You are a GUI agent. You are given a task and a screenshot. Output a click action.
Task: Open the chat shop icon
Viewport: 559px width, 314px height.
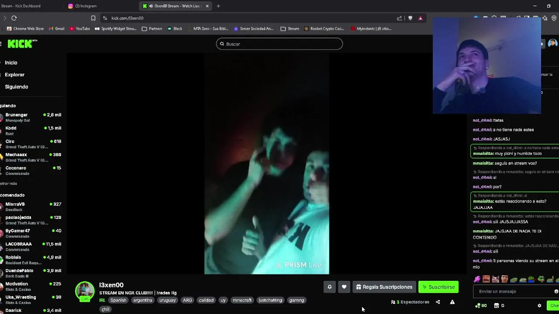click(497, 306)
